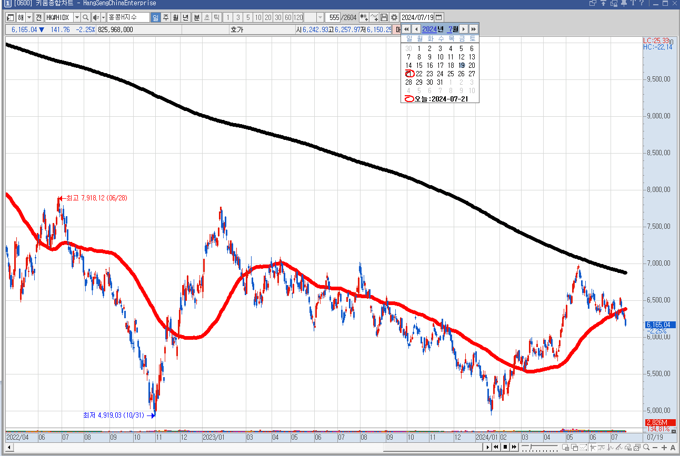Open chart settings gear icon
Viewport: 680px width, 456px height.
(394, 18)
